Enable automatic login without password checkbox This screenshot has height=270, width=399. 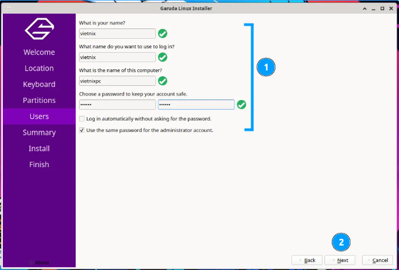pos(82,119)
